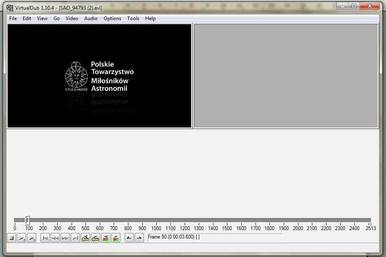Step backward one frame
The width and height of the screenshot is (386, 257).
point(55,238)
